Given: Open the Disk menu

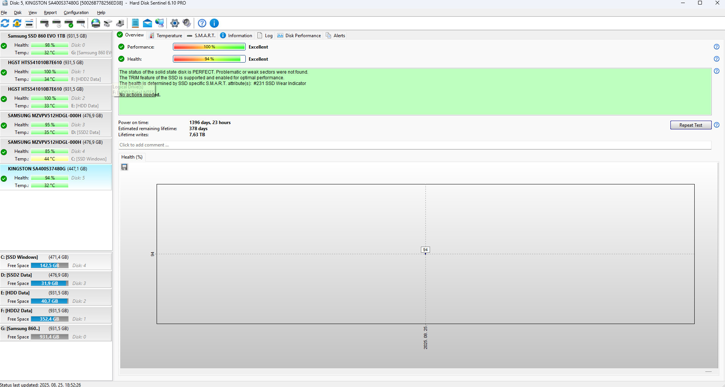Looking at the screenshot, I should coord(18,13).
